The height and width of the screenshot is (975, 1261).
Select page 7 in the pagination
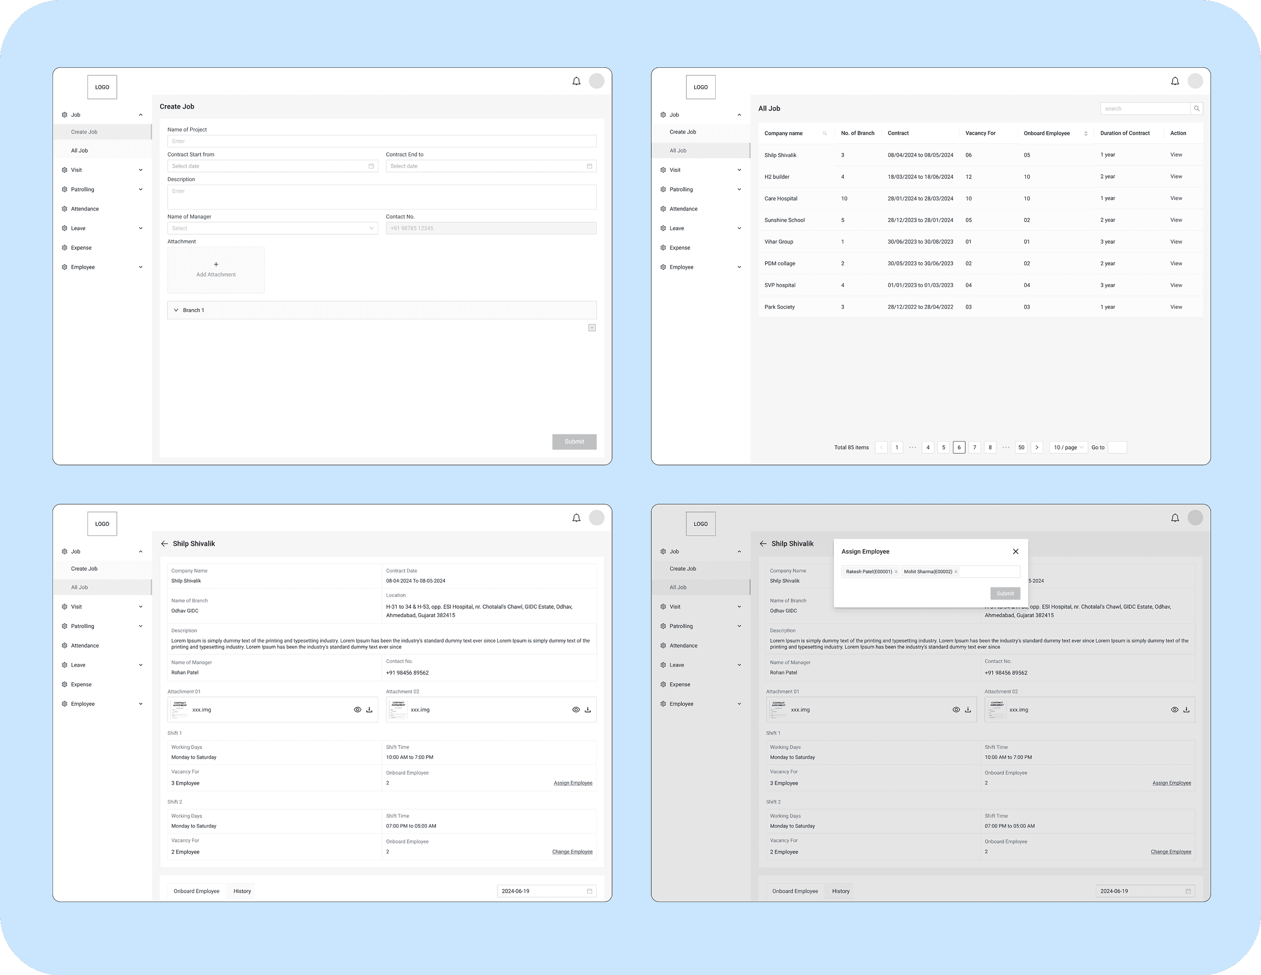[x=975, y=447]
